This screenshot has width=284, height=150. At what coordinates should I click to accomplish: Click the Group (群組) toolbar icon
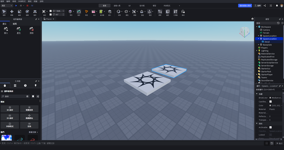tap(134, 12)
